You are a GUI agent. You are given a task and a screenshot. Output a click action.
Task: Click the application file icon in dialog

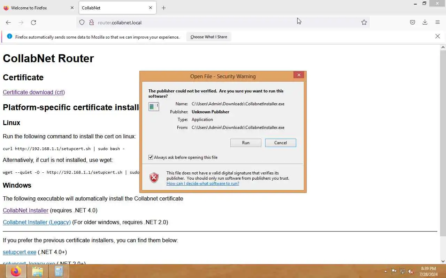(154, 107)
